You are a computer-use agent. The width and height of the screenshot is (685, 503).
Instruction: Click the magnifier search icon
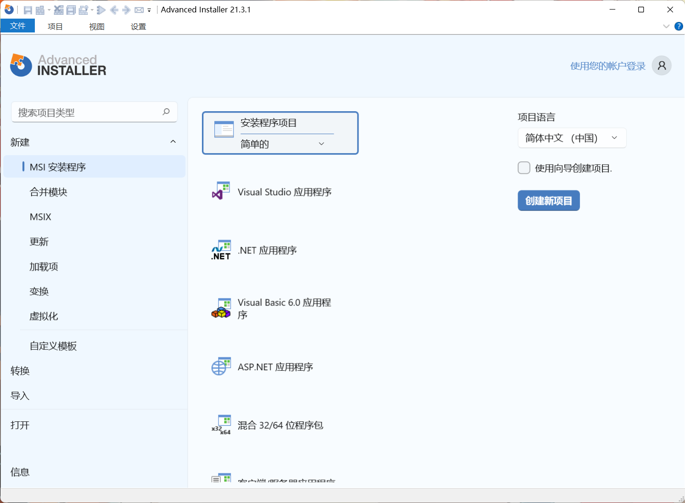[x=166, y=112]
